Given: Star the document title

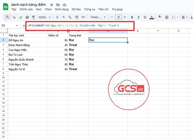Looking at the screenshot, I should (x=52, y=5).
